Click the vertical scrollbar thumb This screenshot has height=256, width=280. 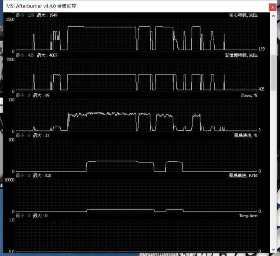click(x=273, y=72)
